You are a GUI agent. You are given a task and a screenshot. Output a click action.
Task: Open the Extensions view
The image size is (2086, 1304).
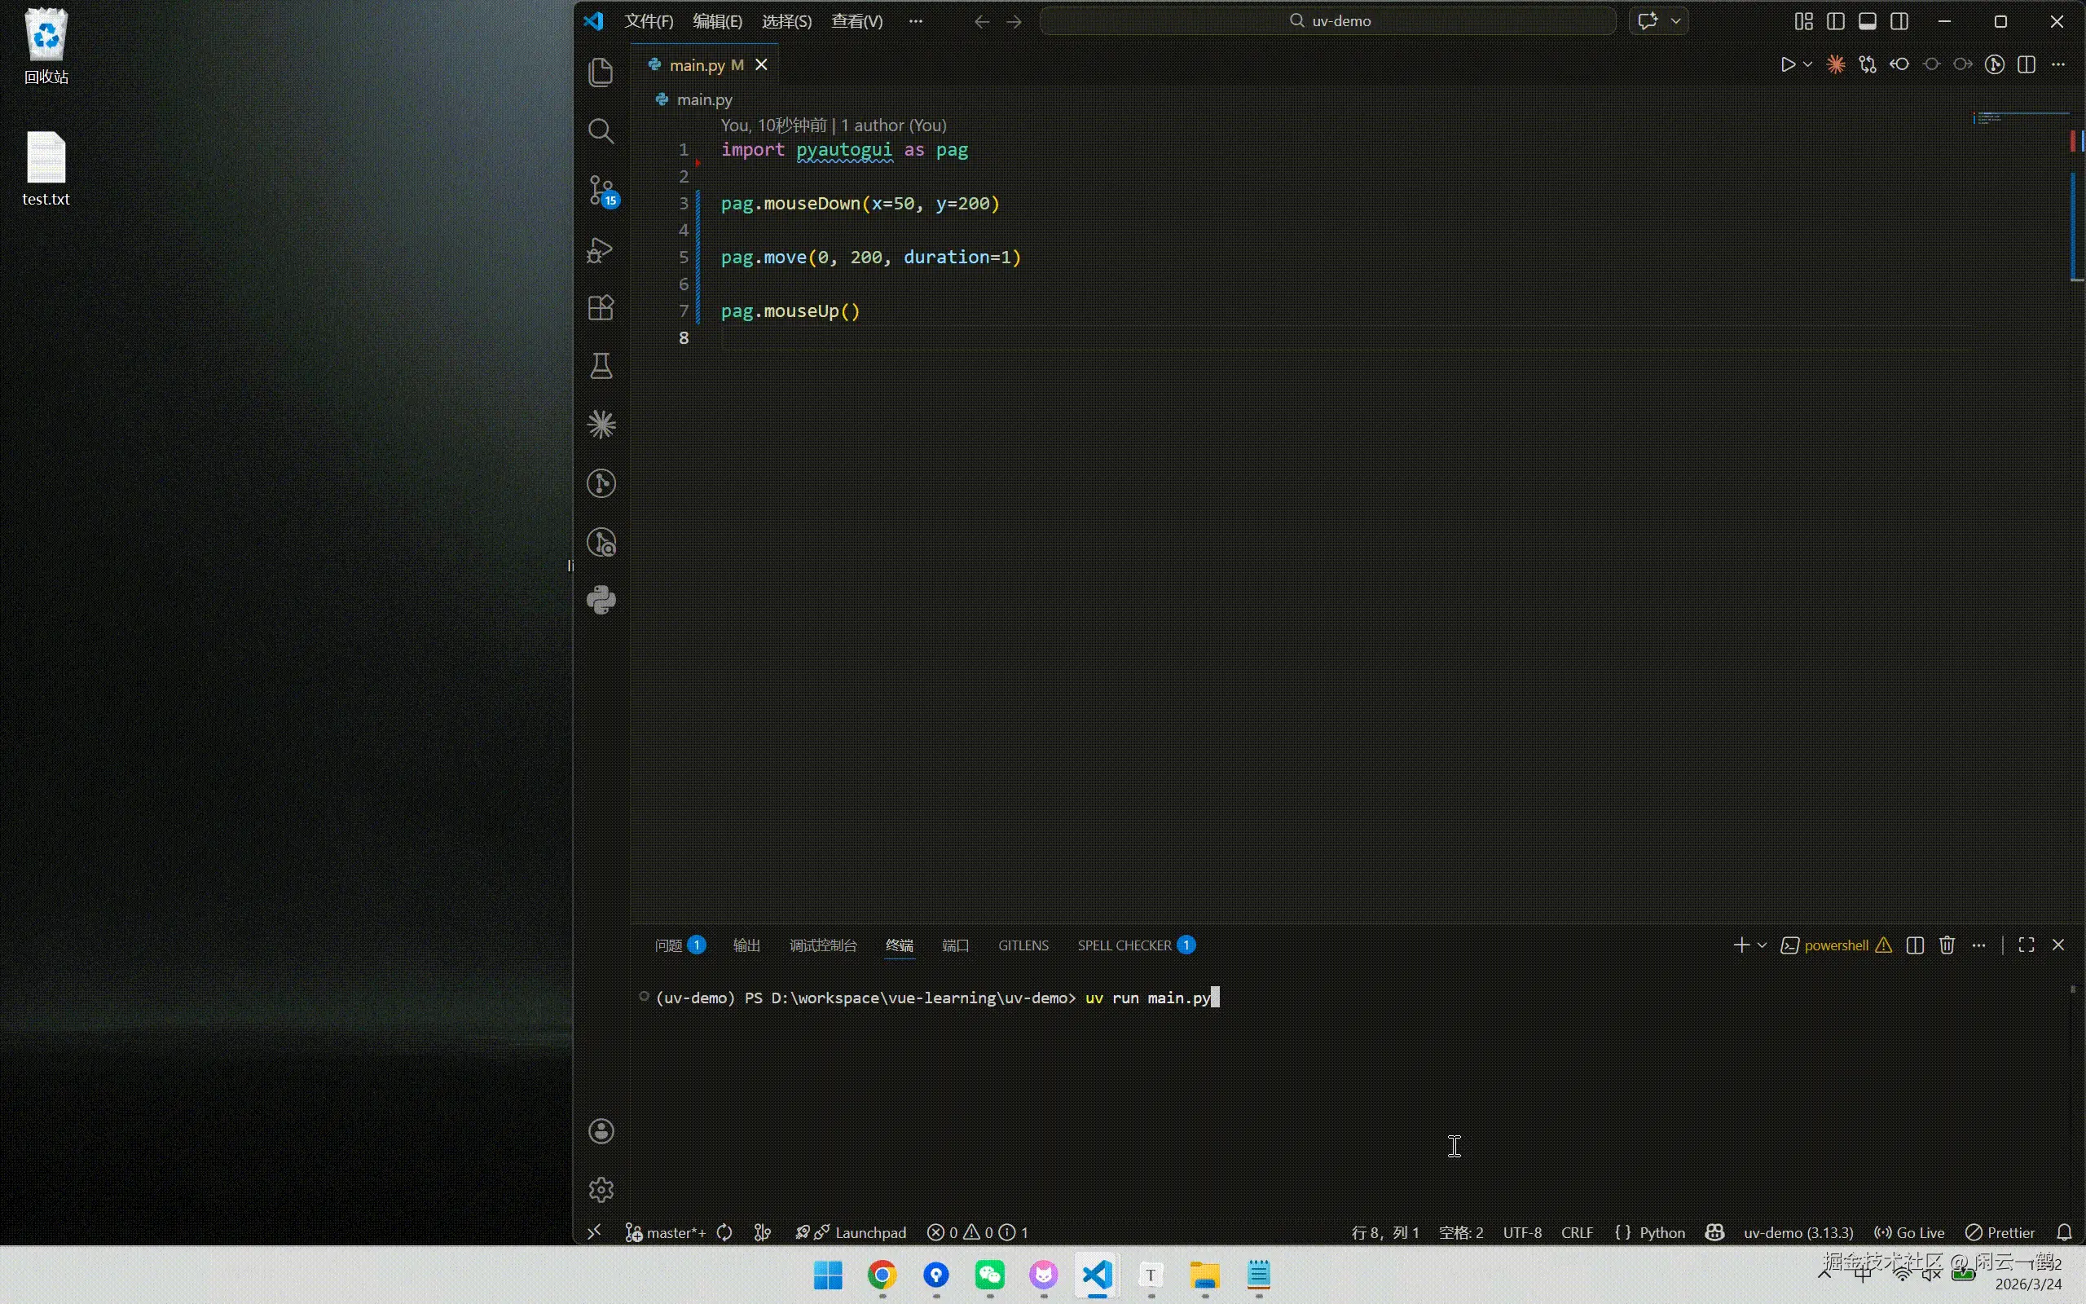pyautogui.click(x=601, y=308)
